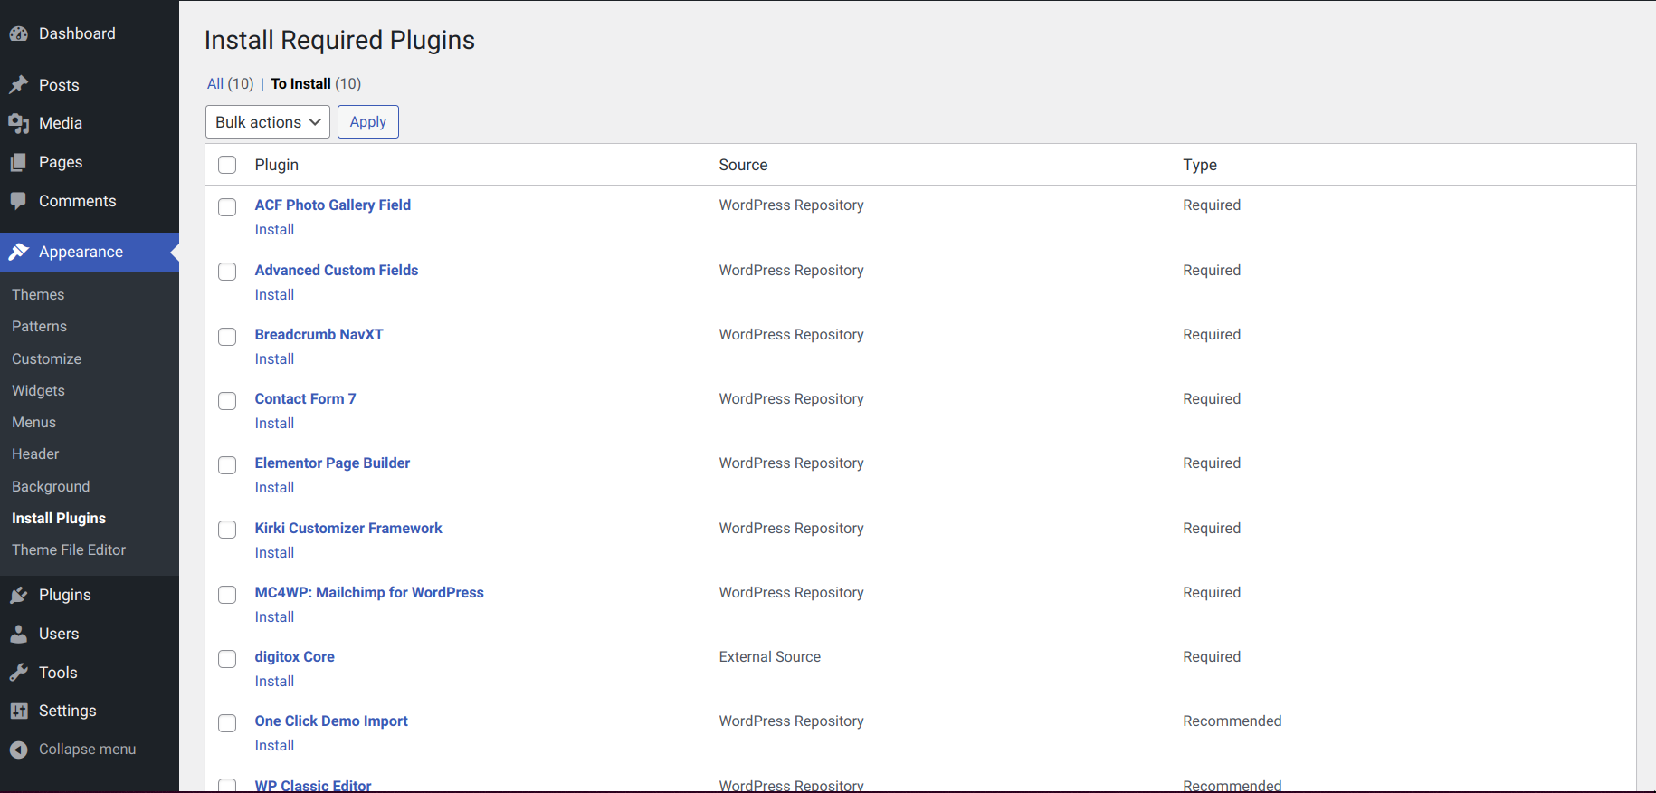Install MC4WP Mailchimp for WordPress
1656x793 pixels.
pyautogui.click(x=274, y=617)
